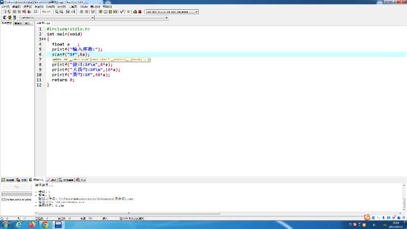Click the soft keyboard icon on IME bar
Viewport: 407px width, 229px height.
coord(389,218)
